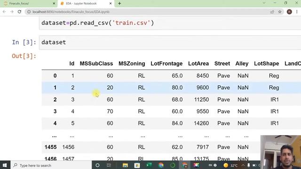Select the dataset input cell
301x169 pixels.
coord(170,42)
